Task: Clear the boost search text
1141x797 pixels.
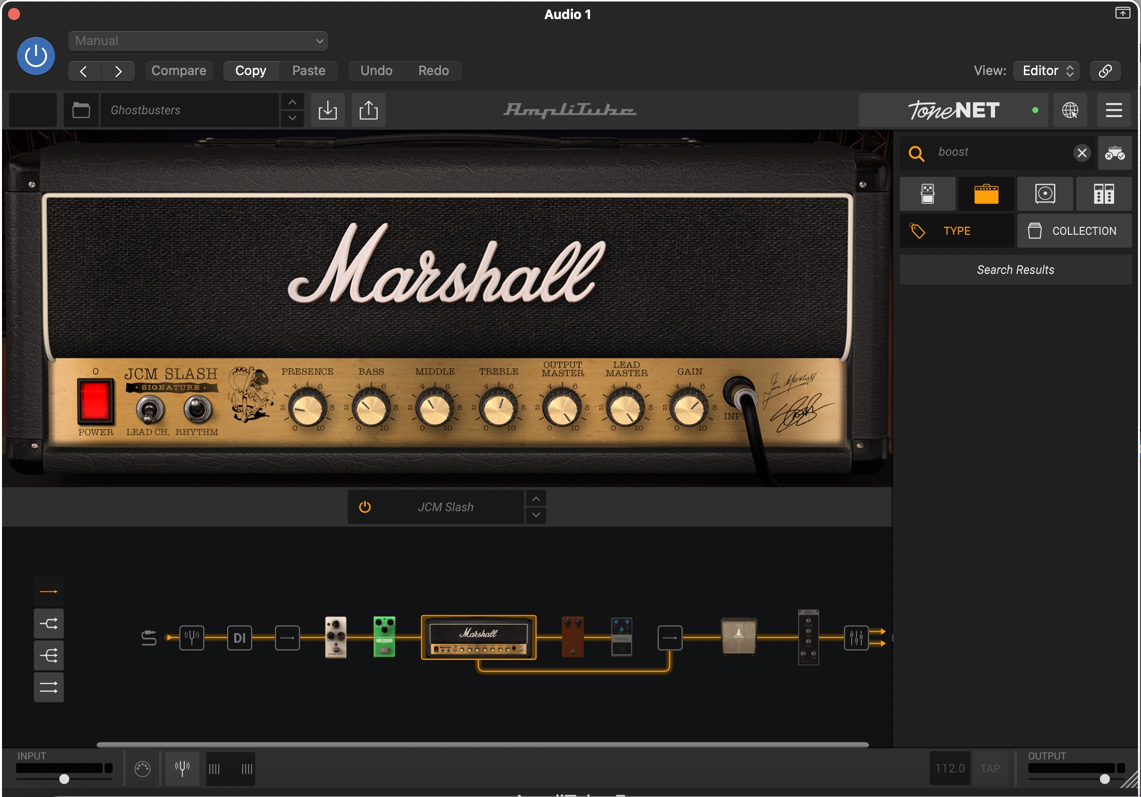Action: pyautogui.click(x=1082, y=153)
